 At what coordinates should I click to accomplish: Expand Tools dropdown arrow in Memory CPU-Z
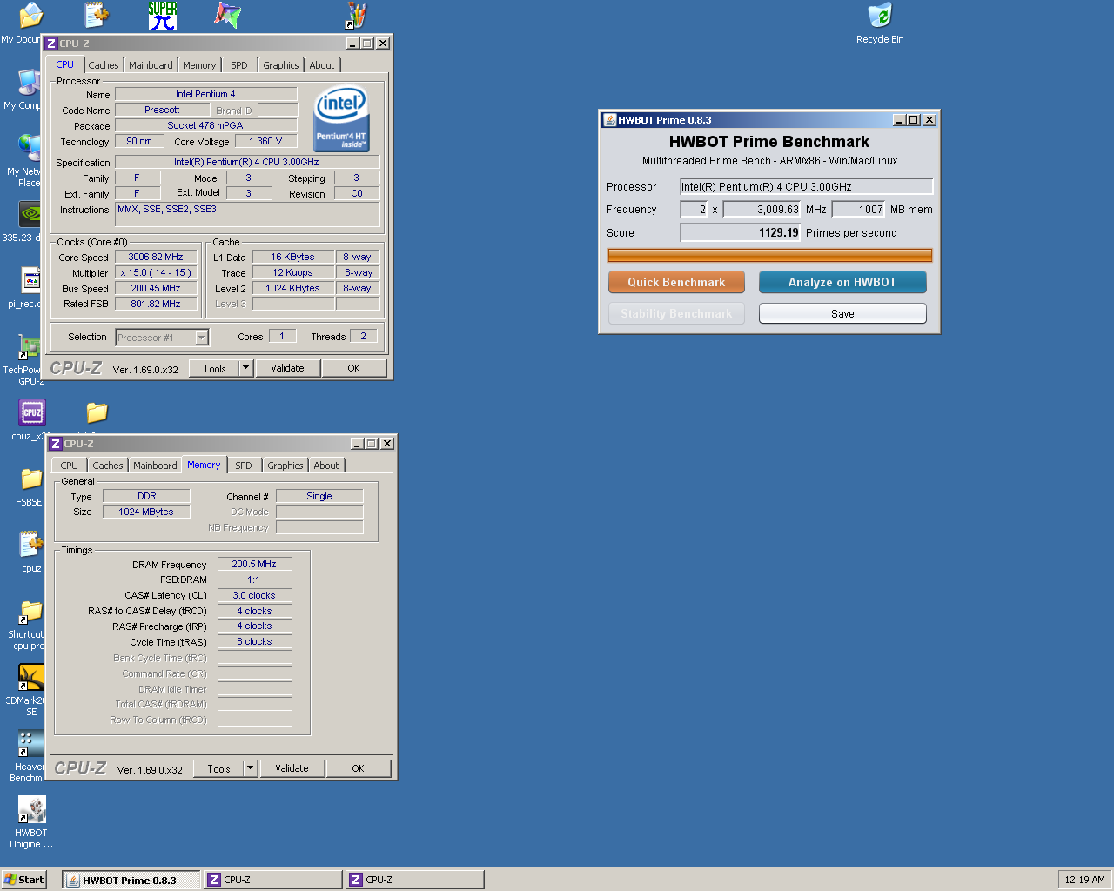coord(250,768)
